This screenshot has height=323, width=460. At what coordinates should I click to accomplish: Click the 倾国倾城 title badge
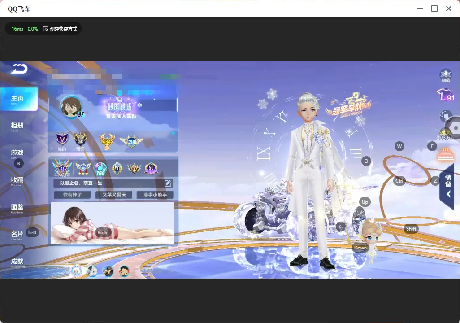tap(119, 106)
